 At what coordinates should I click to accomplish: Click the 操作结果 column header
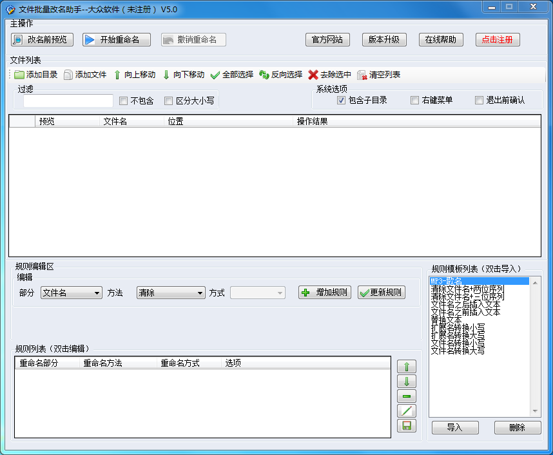416,121
